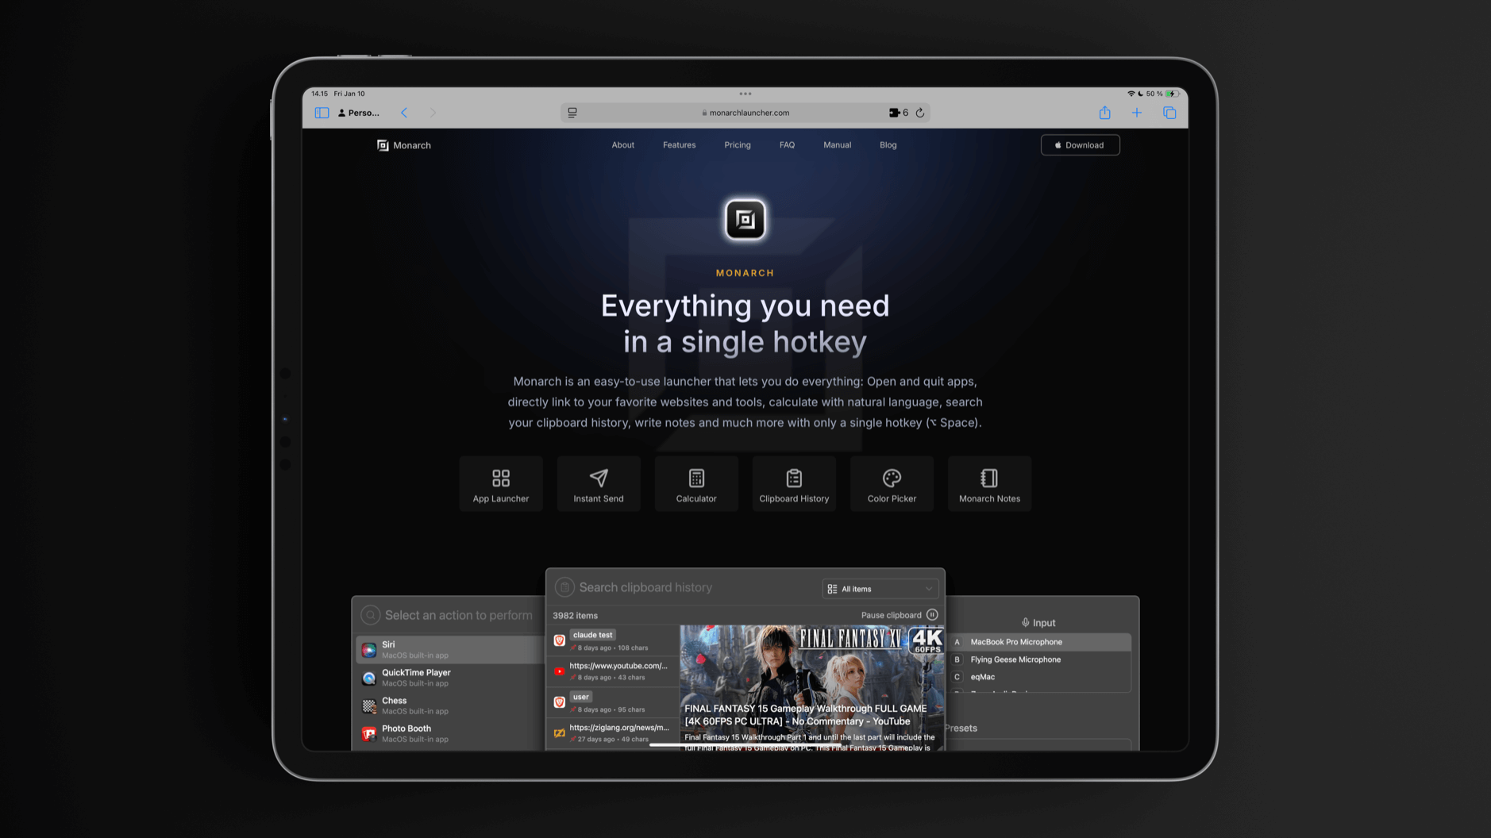Choose Photo Booth in the action list
The width and height of the screenshot is (1491, 838).
(449, 733)
